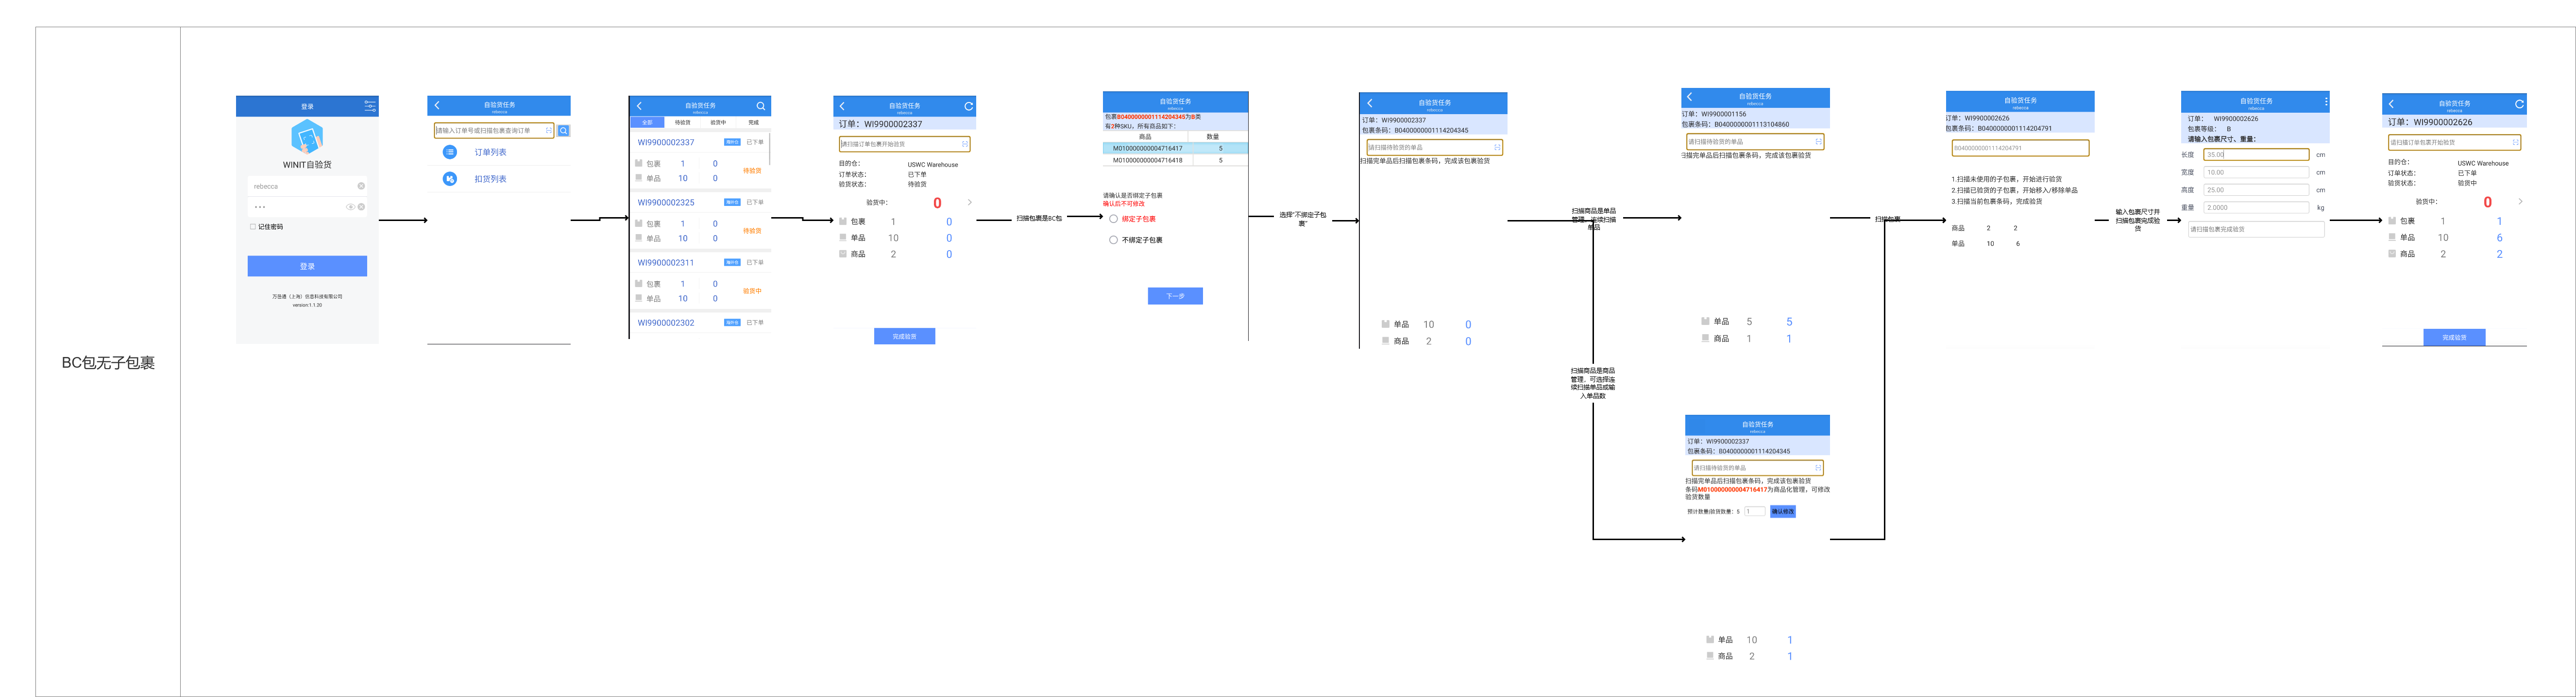This screenshot has height=697, width=2576.
Task: Select the 不绑定子包裹 radio option
Action: tap(1113, 240)
